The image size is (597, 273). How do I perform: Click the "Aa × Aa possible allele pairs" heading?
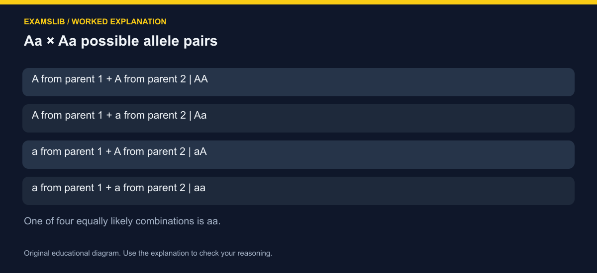click(x=121, y=41)
